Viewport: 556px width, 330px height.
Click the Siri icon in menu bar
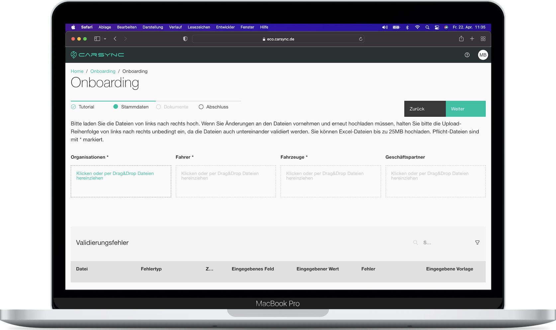coord(446,27)
